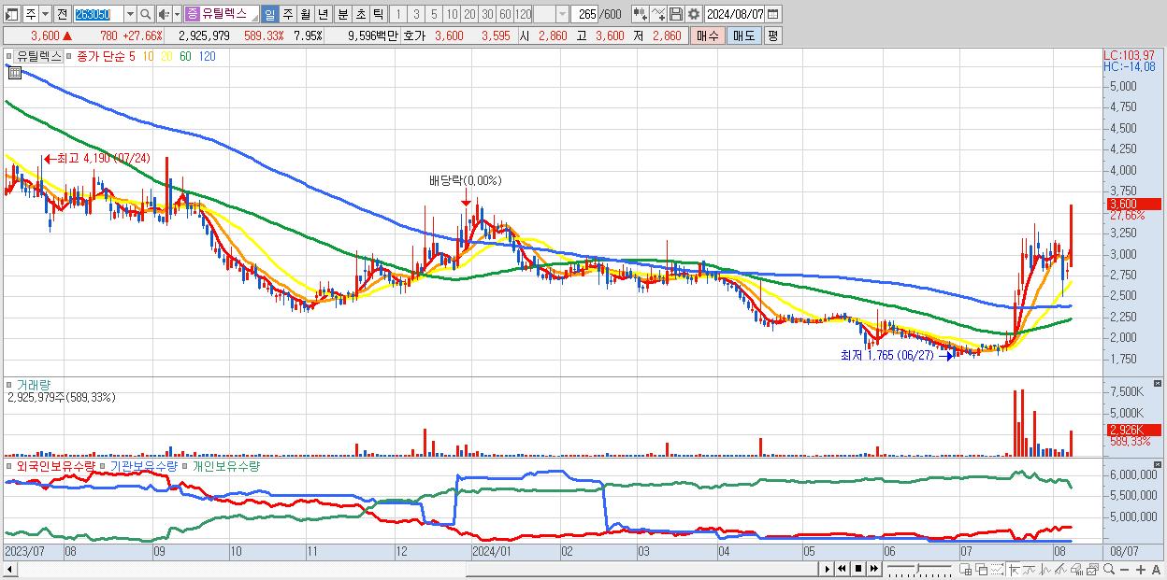Click the blue 120 moving average legend
This screenshot has width=1167, height=580.
click(208, 56)
